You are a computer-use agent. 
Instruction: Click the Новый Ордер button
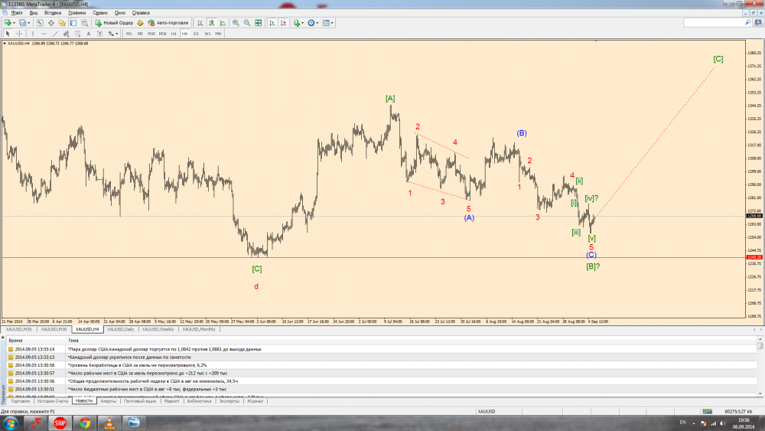pyautogui.click(x=114, y=22)
